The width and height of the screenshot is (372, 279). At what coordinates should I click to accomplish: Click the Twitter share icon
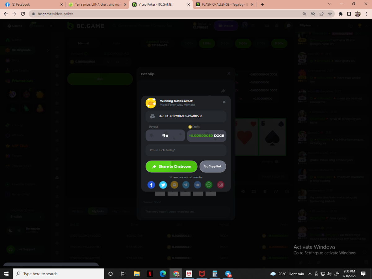[x=163, y=185]
